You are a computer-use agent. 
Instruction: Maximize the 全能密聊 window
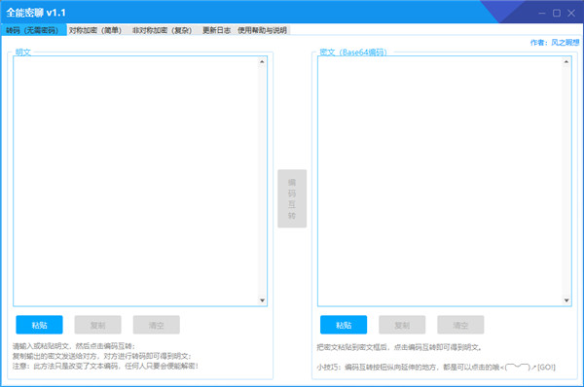point(557,13)
